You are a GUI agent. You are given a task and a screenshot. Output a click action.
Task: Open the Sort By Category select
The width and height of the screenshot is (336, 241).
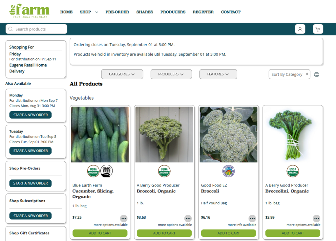[289, 74]
